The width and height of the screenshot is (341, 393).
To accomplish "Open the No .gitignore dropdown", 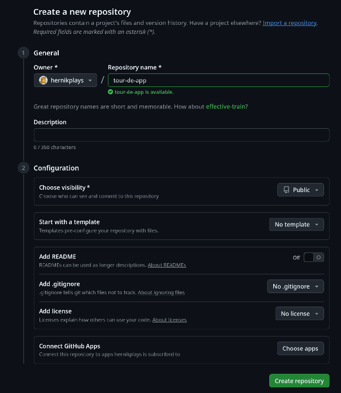I will click(x=295, y=286).
